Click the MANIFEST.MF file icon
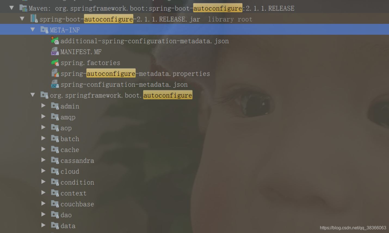 click(55, 51)
